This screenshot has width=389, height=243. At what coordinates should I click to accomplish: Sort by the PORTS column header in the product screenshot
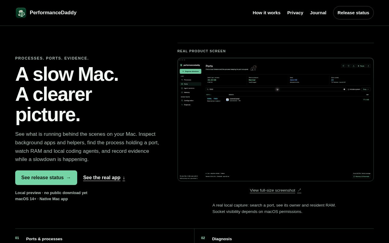208,95
